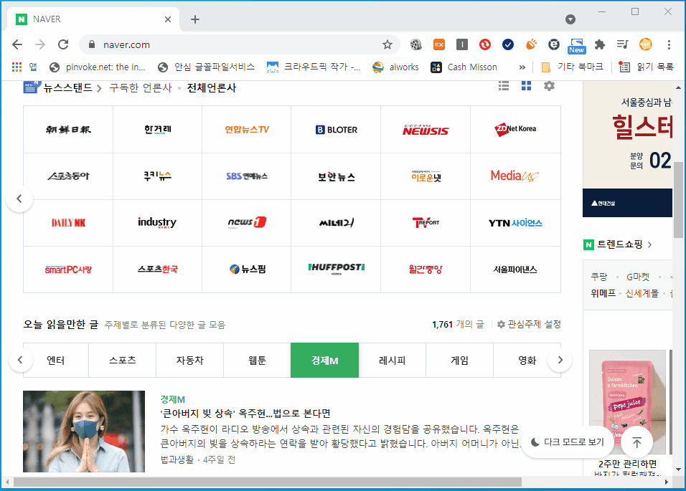Open the YTN 사이언스 press logo
The width and height of the screenshot is (686, 491).
(515, 223)
